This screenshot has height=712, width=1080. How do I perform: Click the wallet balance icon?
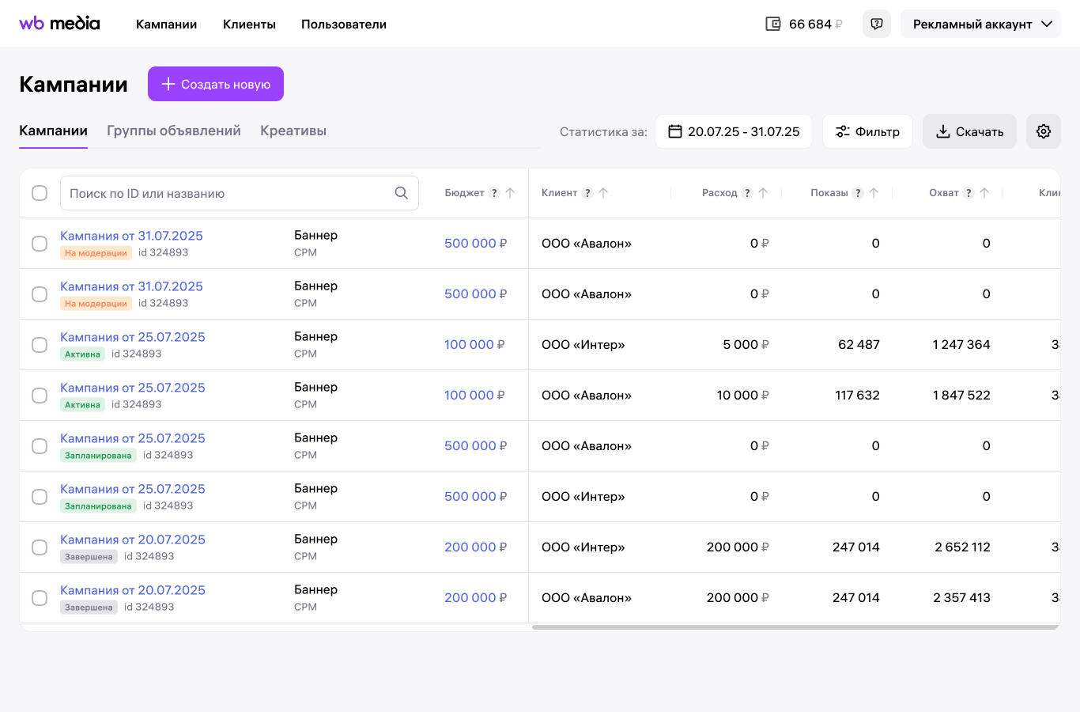tap(773, 24)
